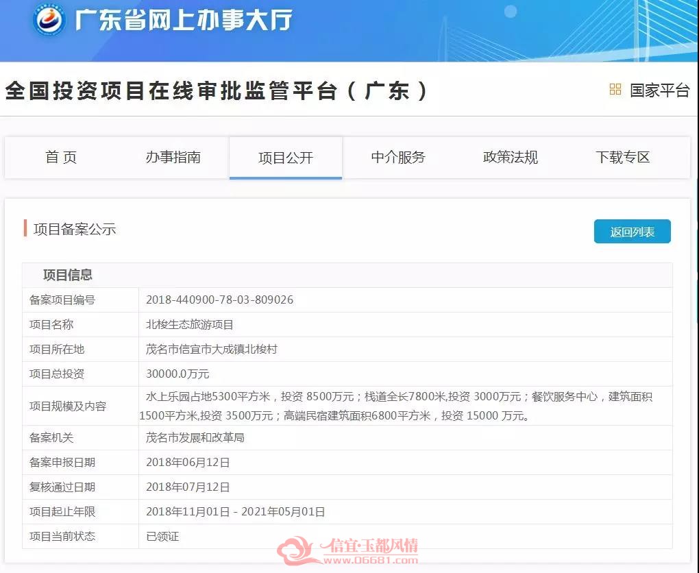Click the 备案机关 label
The height and width of the screenshot is (573, 699).
tap(51, 437)
